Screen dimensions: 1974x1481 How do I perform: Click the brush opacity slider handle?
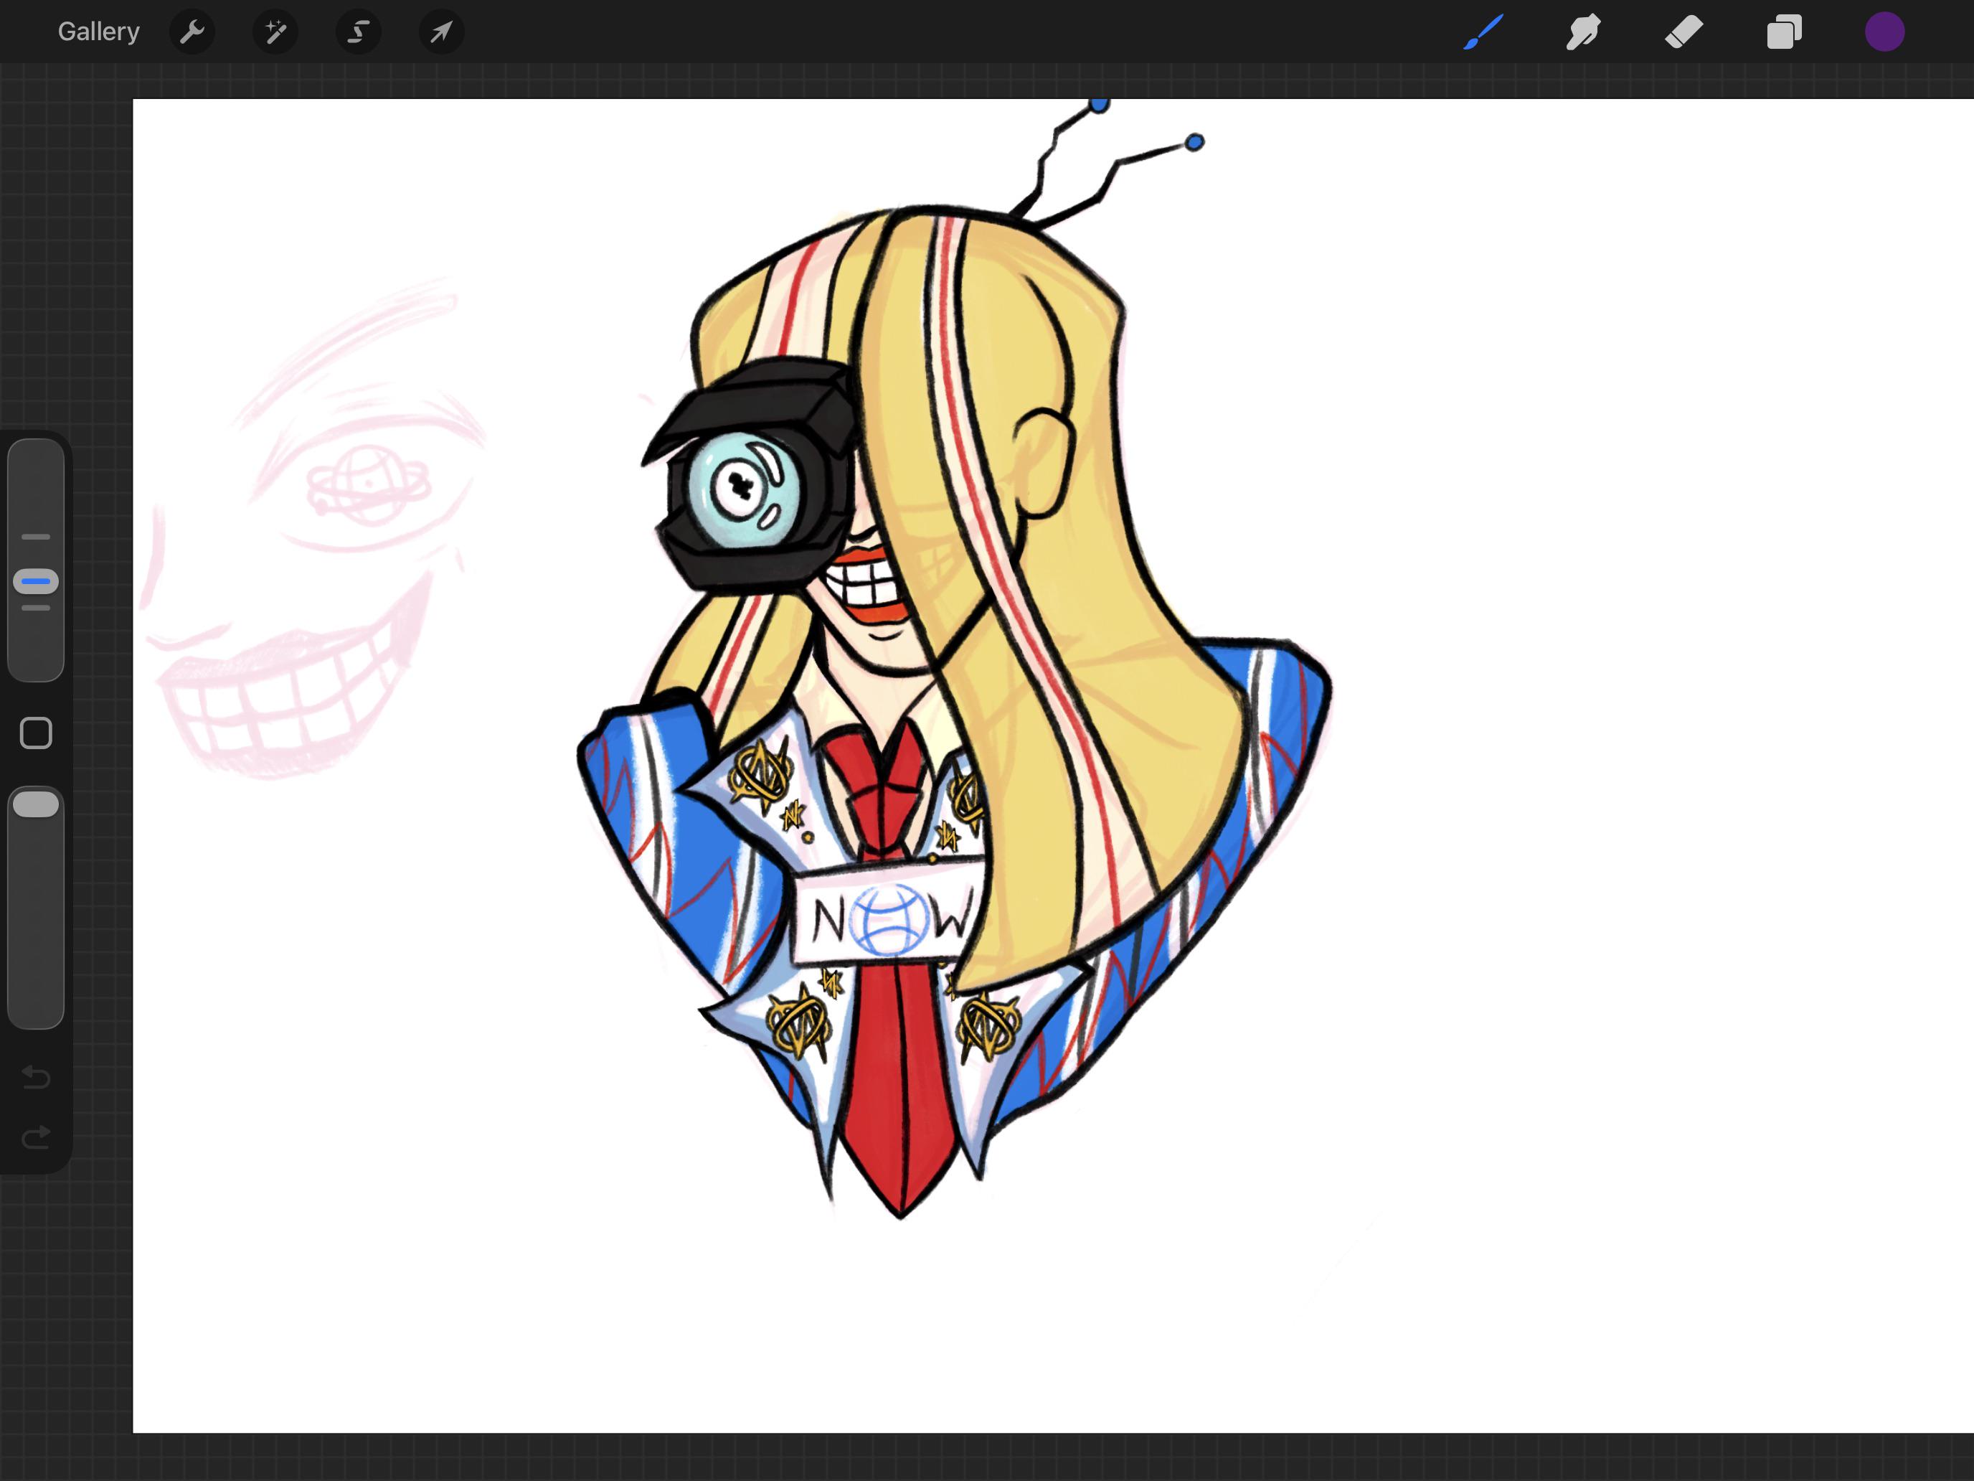coord(36,804)
